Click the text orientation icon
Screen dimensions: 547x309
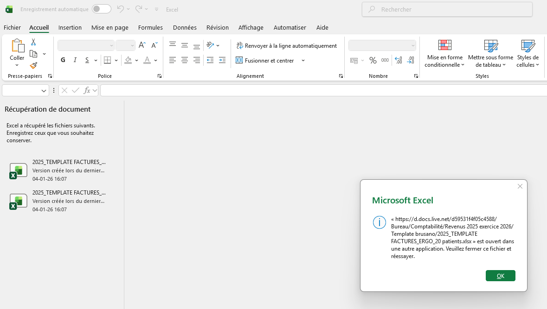[210, 45]
